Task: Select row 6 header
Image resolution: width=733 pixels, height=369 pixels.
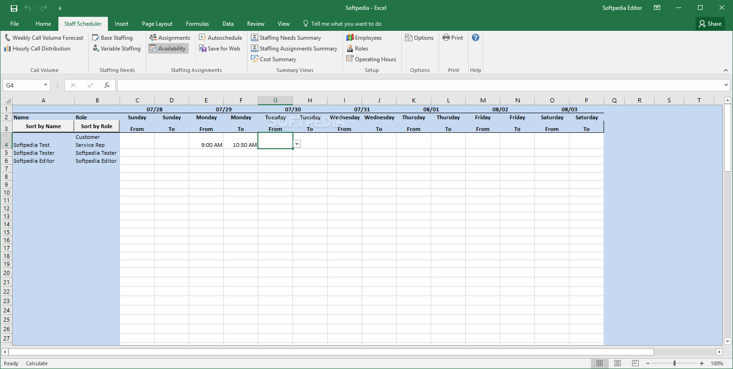Action: pos(6,161)
